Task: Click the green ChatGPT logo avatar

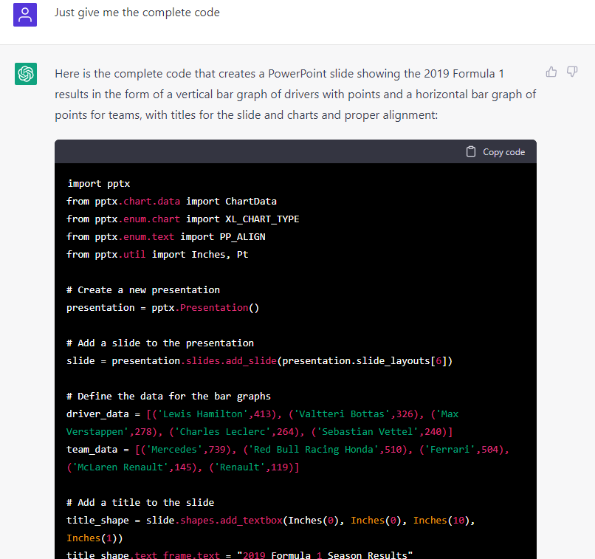Action: click(26, 74)
